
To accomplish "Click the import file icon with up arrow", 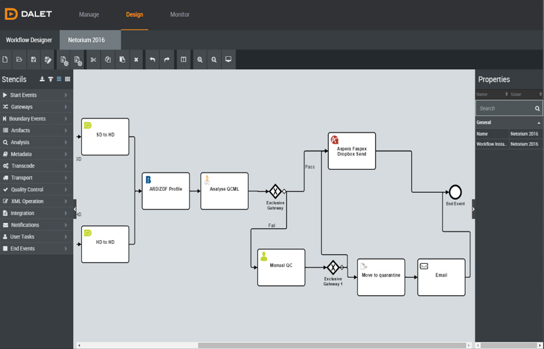I will point(64,60).
